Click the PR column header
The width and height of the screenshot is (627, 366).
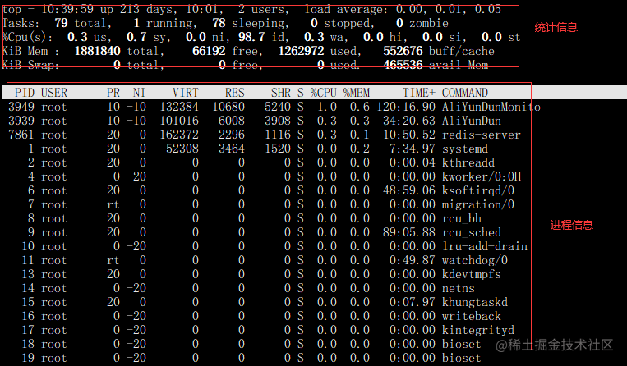113,93
